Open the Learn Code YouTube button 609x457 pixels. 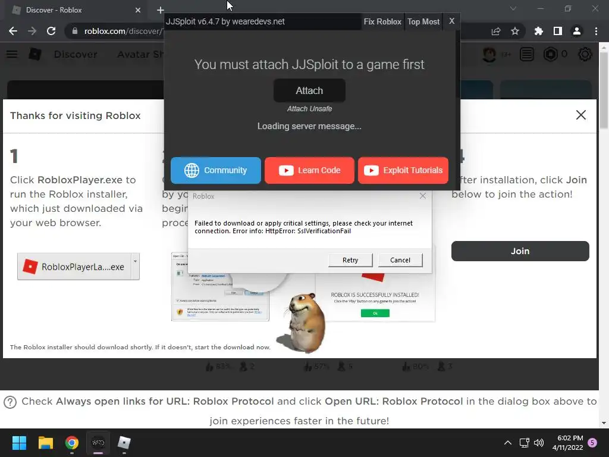[x=309, y=170]
